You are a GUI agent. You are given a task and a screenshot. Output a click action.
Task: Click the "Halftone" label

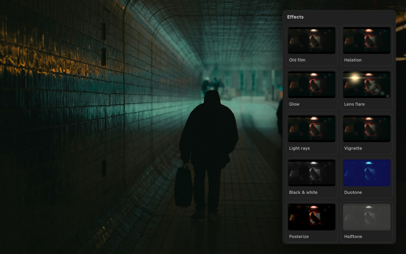(x=353, y=236)
